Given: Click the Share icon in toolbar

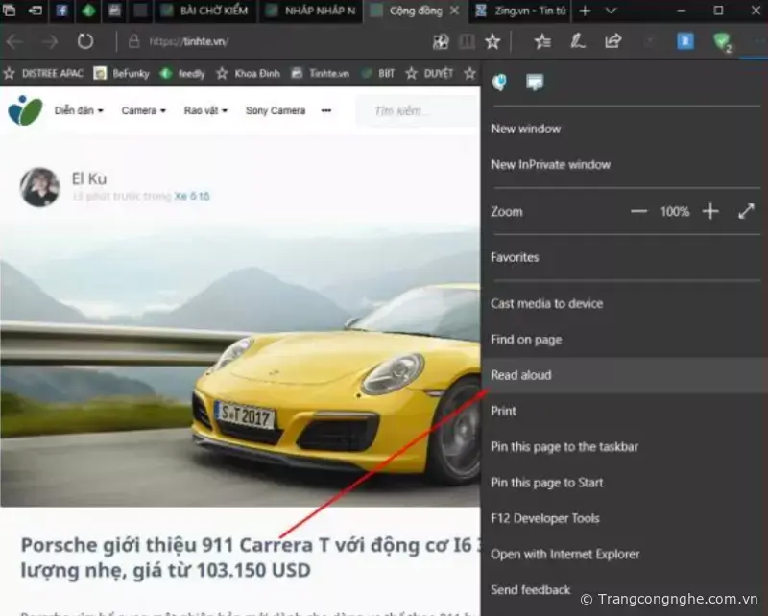Looking at the screenshot, I should coord(612,41).
